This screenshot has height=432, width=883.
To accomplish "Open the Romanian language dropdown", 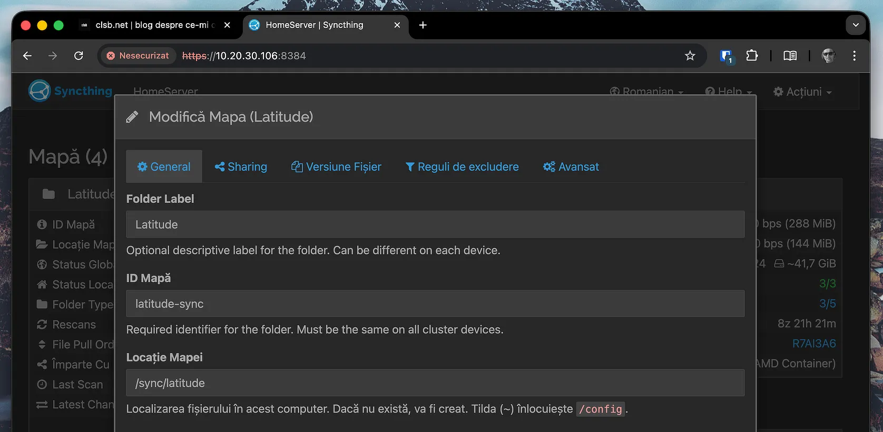I will pos(646,92).
